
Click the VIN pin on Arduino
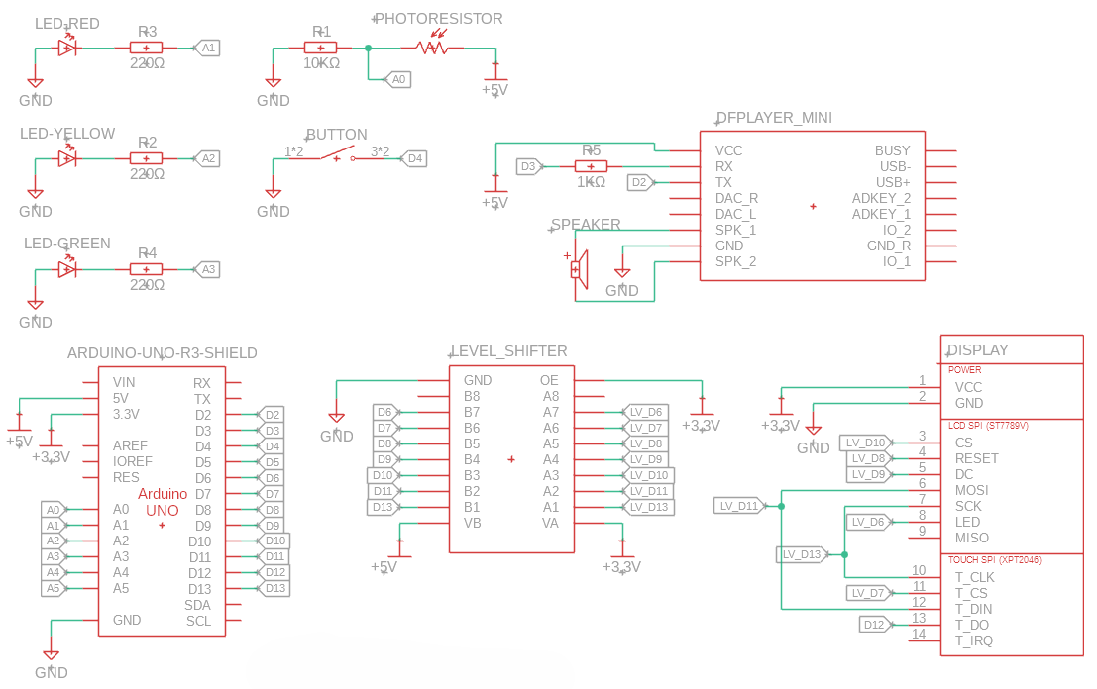(x=124, y=382)
